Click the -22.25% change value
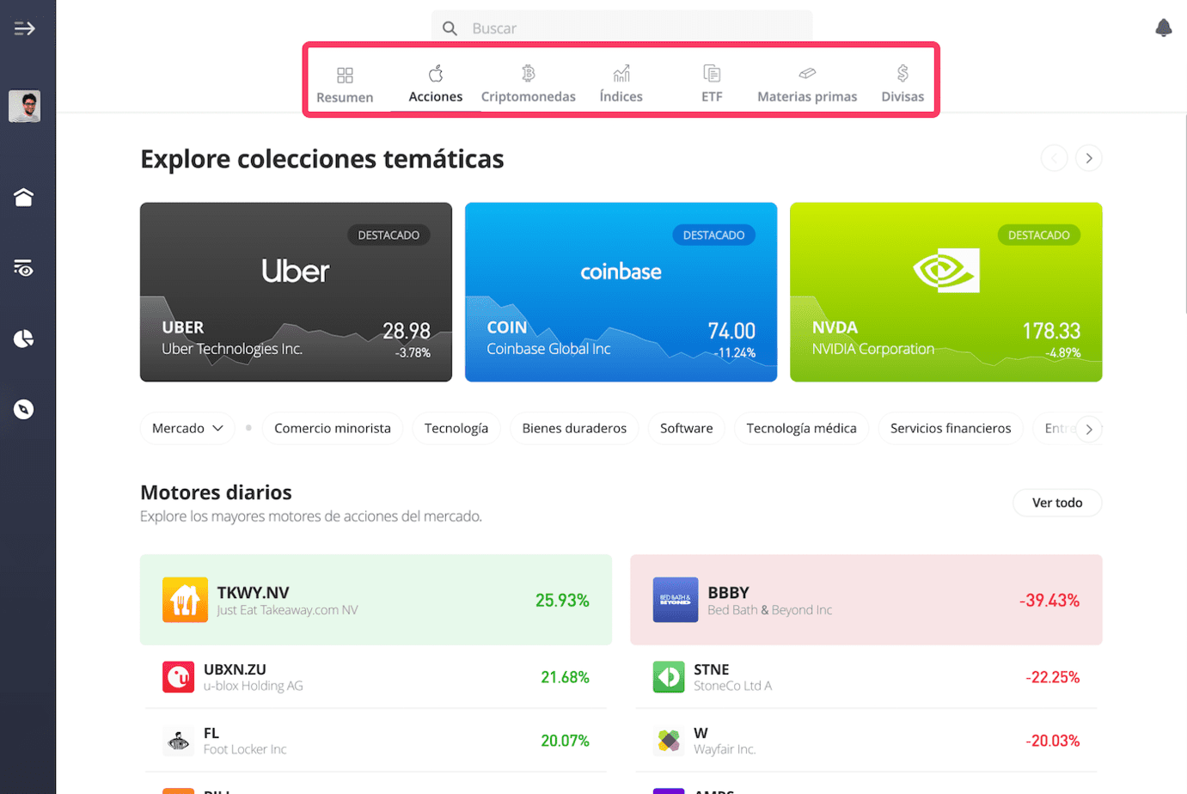Image resolution: width=1187 pixels, height=794 pixels. [x=1053, y=677]
